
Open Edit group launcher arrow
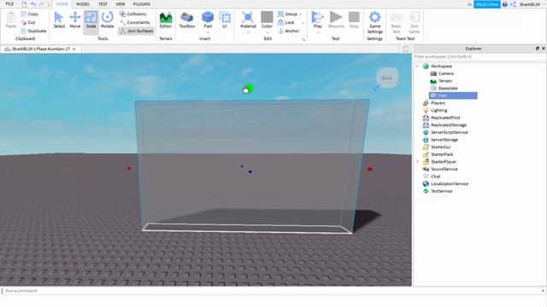(303, 39)
